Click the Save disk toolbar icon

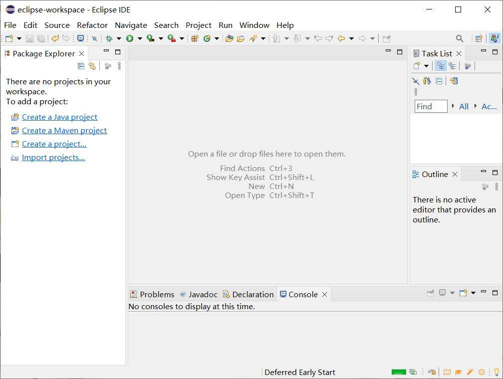(29, 39)
